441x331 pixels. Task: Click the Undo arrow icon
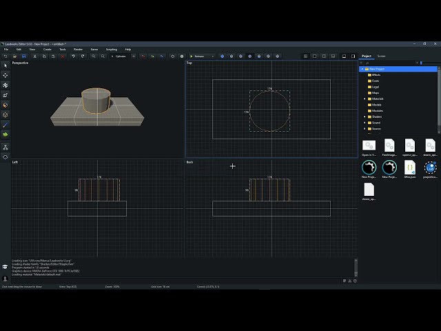tap(74, 57)
